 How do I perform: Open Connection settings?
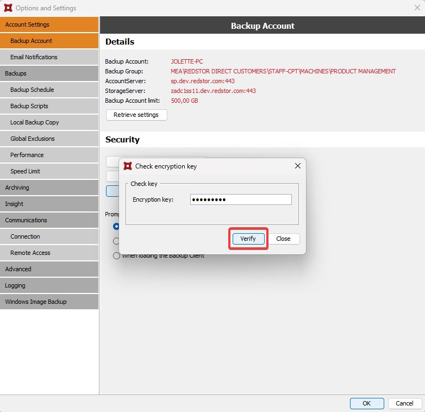click(x=49, y=236)
